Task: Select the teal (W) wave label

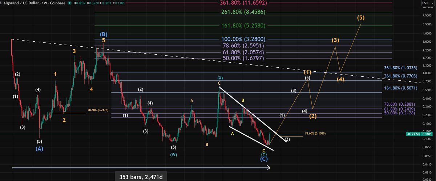Action: click(174, 155)
